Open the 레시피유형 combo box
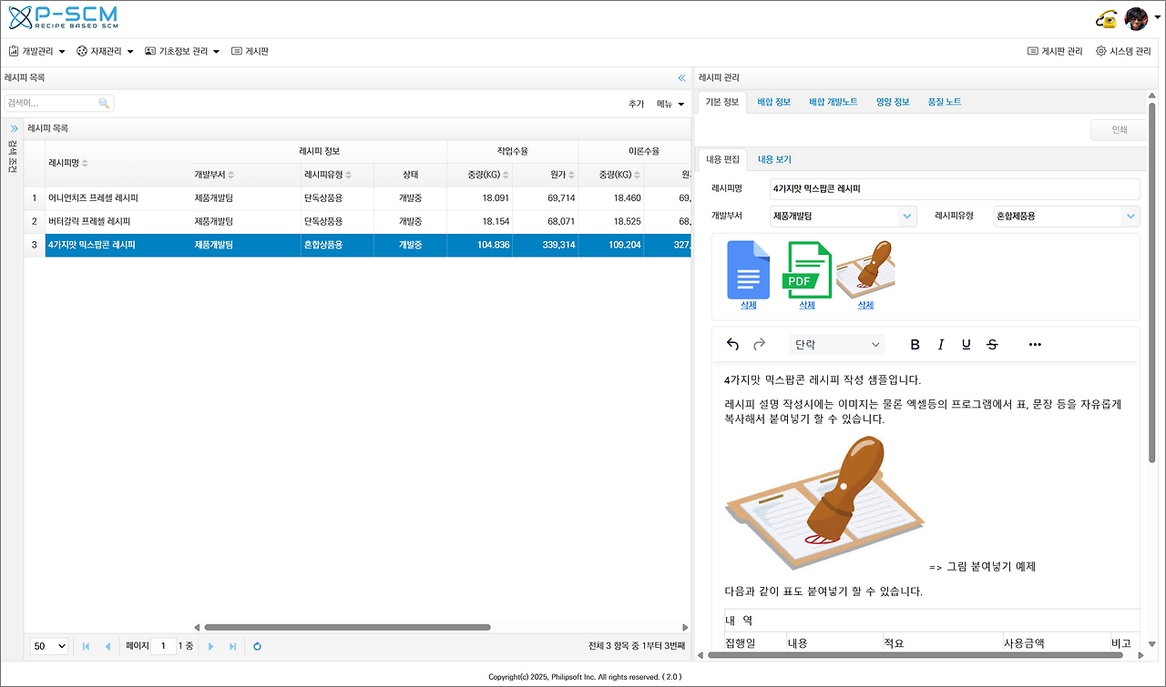Image resolution: width=1166 pixels, height=687 pixels. pyautogui.click(x=1067, y=217)
